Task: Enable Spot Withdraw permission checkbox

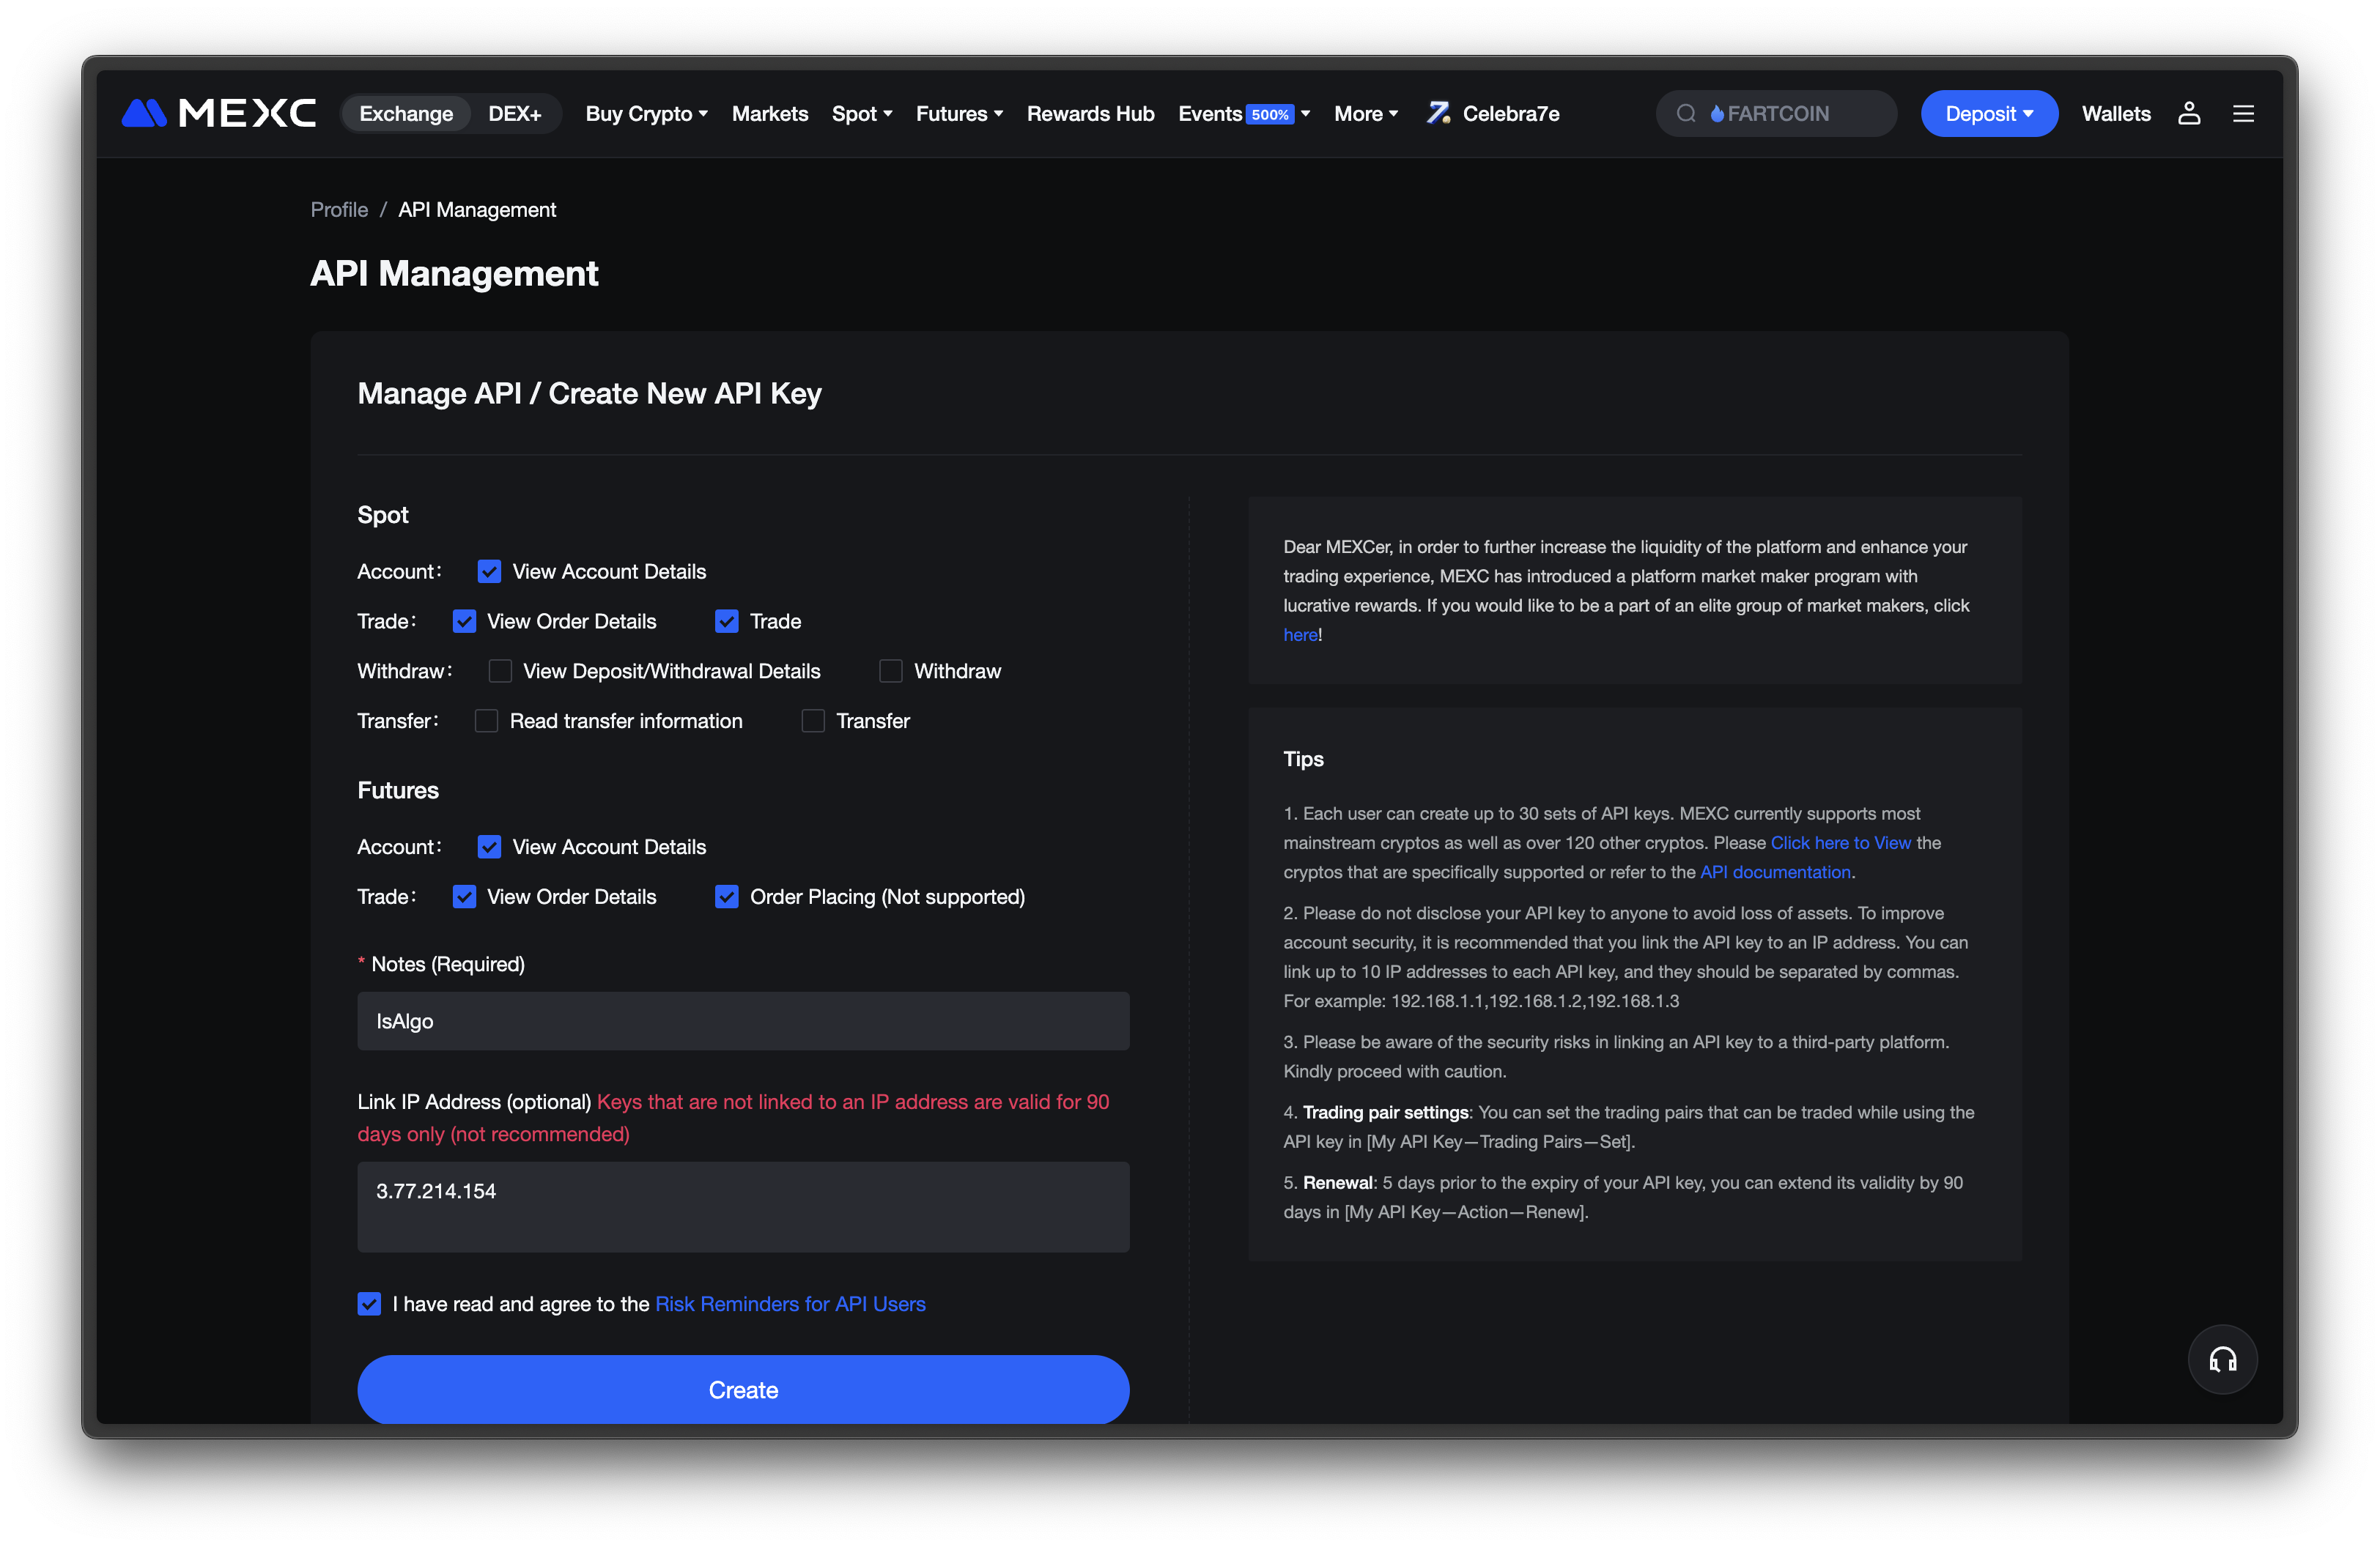Action: [x=890, y=670]
